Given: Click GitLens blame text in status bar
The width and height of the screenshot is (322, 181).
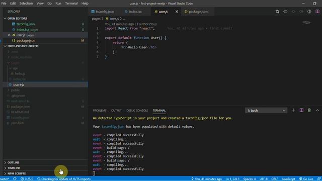Looking at the screenshot, I should coord(207,179).
